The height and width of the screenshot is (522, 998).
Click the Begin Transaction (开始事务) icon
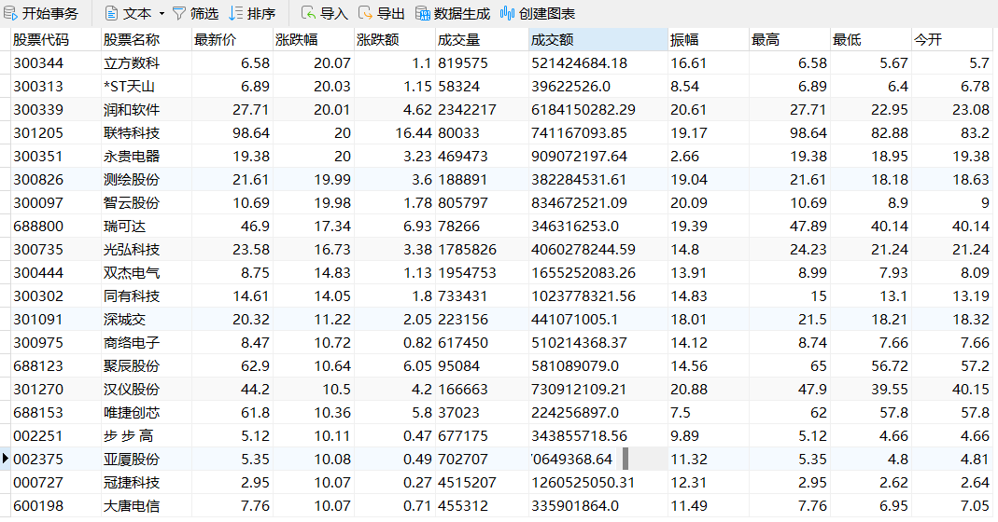click(10, 13)
